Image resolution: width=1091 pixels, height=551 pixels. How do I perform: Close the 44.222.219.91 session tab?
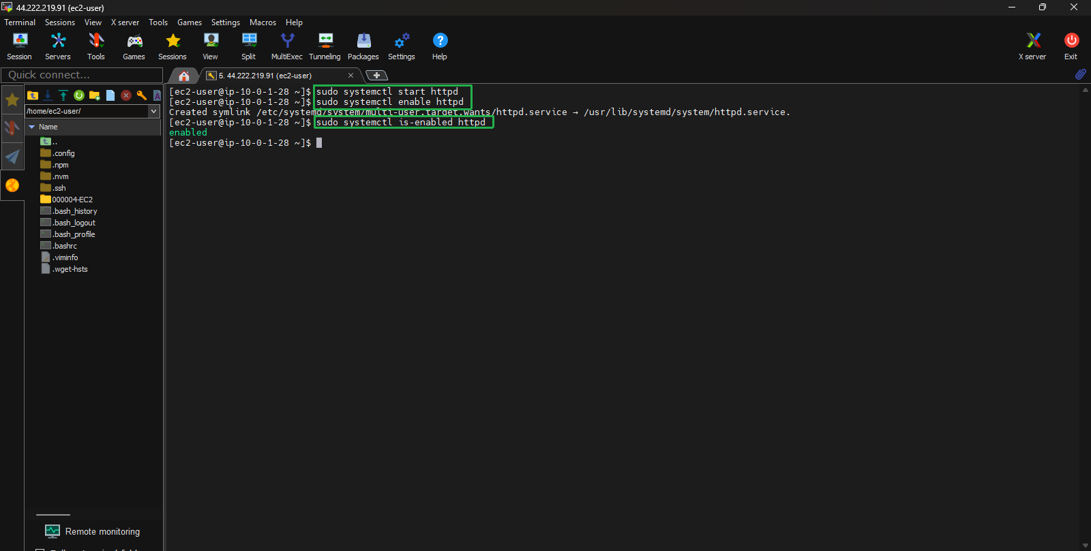point(350,76)
